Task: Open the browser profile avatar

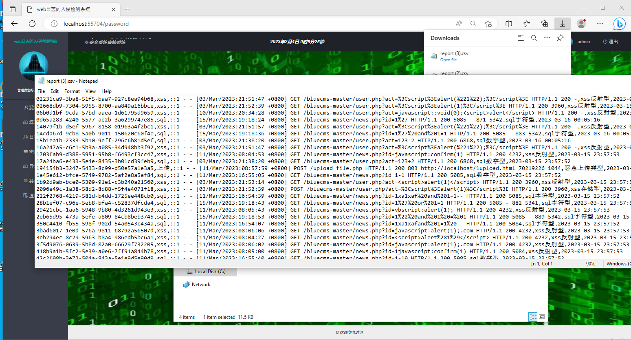Action: click(581, 24)
